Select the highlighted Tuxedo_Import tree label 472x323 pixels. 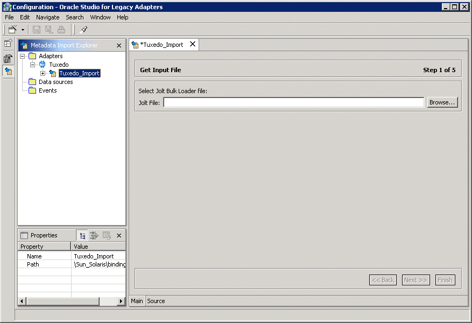(x=80, y=73)
